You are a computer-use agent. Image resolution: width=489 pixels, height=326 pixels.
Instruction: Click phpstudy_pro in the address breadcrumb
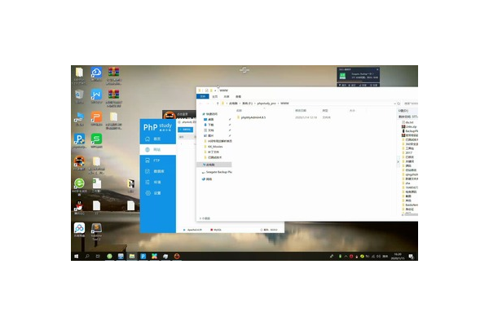coord(267,104)
